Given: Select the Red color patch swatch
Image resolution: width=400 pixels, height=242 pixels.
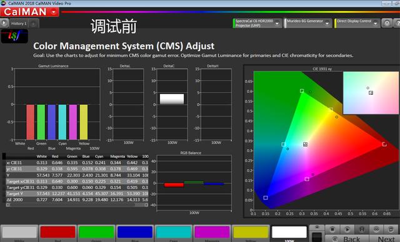Looking at the screenshot, I should [58, 232].
